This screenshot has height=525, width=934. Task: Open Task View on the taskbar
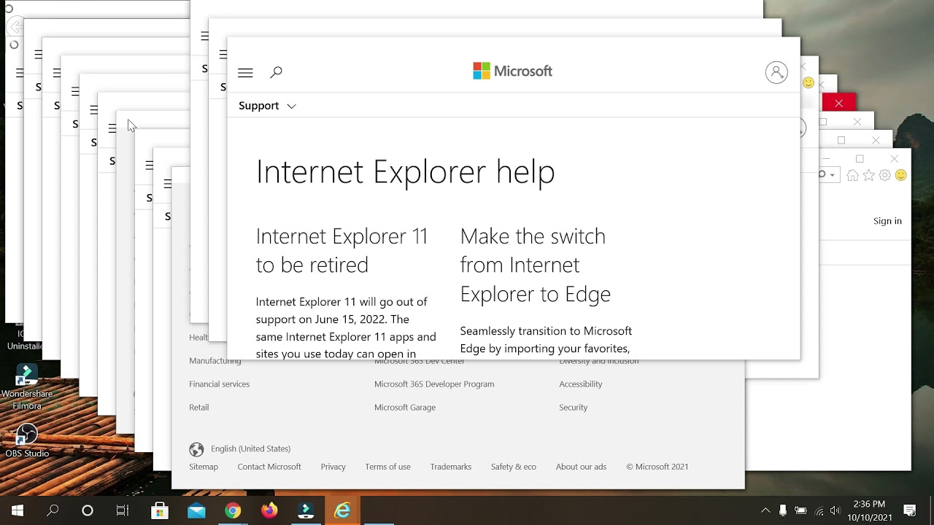(x=123, y=510)
